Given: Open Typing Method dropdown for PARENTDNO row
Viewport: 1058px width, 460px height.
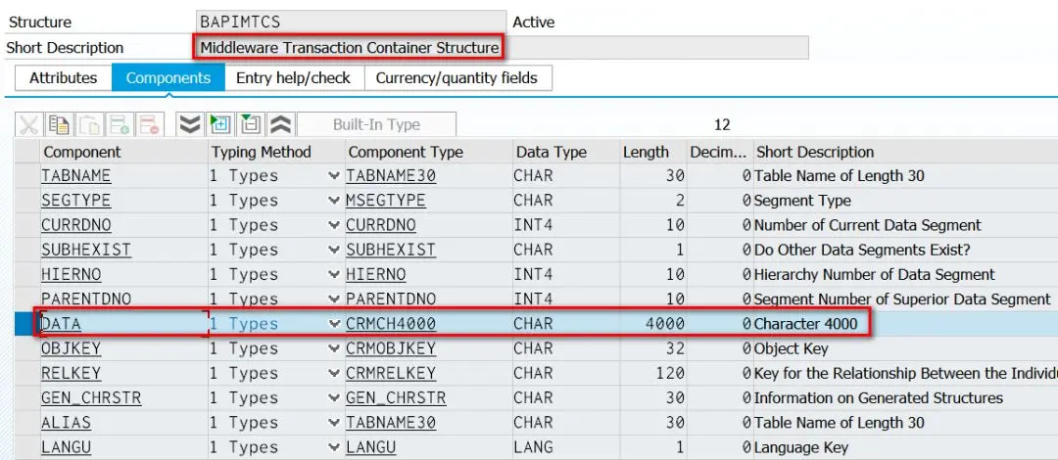Looking at the screenshot, I should coord(333,299).
